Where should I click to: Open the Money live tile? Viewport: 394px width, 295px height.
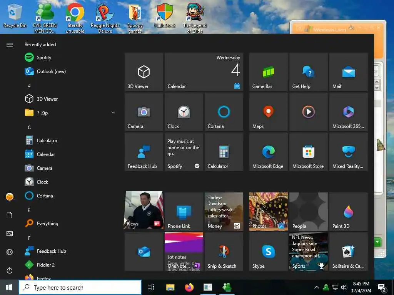click(x=224, y=212)
